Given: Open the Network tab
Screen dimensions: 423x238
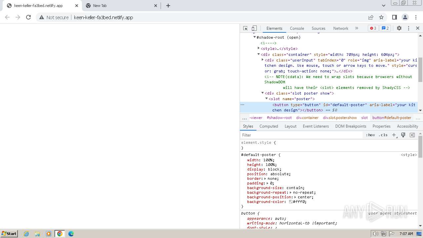Looking at the screenshot, I should coord(341,28).
